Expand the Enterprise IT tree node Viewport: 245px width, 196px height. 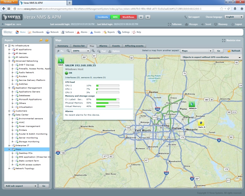[x=9, y=145]
